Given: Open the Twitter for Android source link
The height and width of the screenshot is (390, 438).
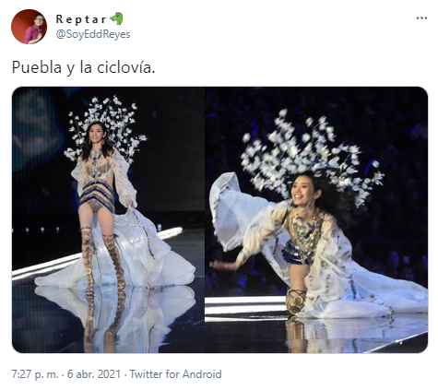Looking at the screenshot, I should 175,374.
